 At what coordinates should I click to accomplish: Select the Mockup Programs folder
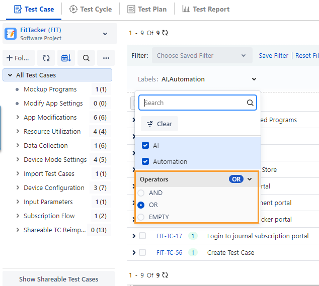(x=50, y=89)
